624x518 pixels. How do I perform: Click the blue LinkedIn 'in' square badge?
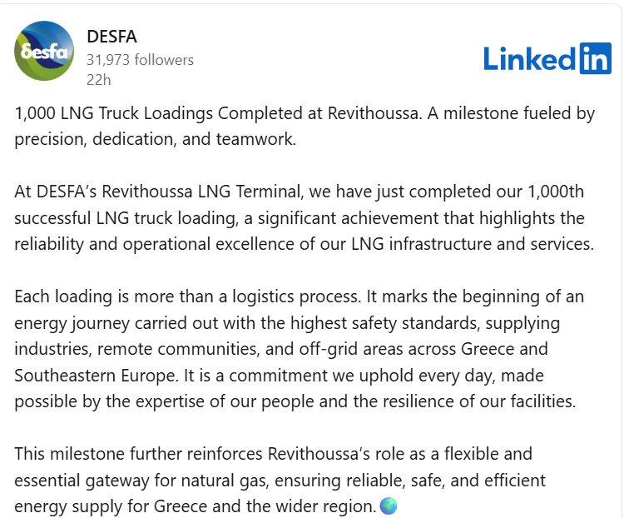[593, 58]
